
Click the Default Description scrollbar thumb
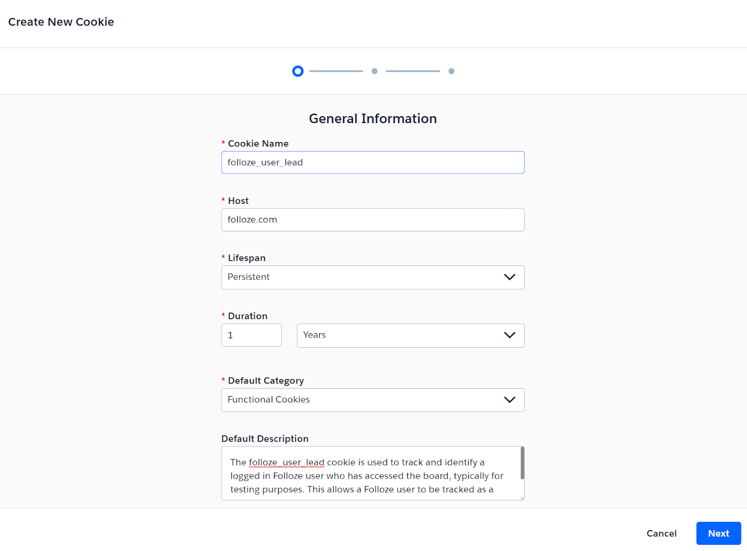(x=522, y=463)
